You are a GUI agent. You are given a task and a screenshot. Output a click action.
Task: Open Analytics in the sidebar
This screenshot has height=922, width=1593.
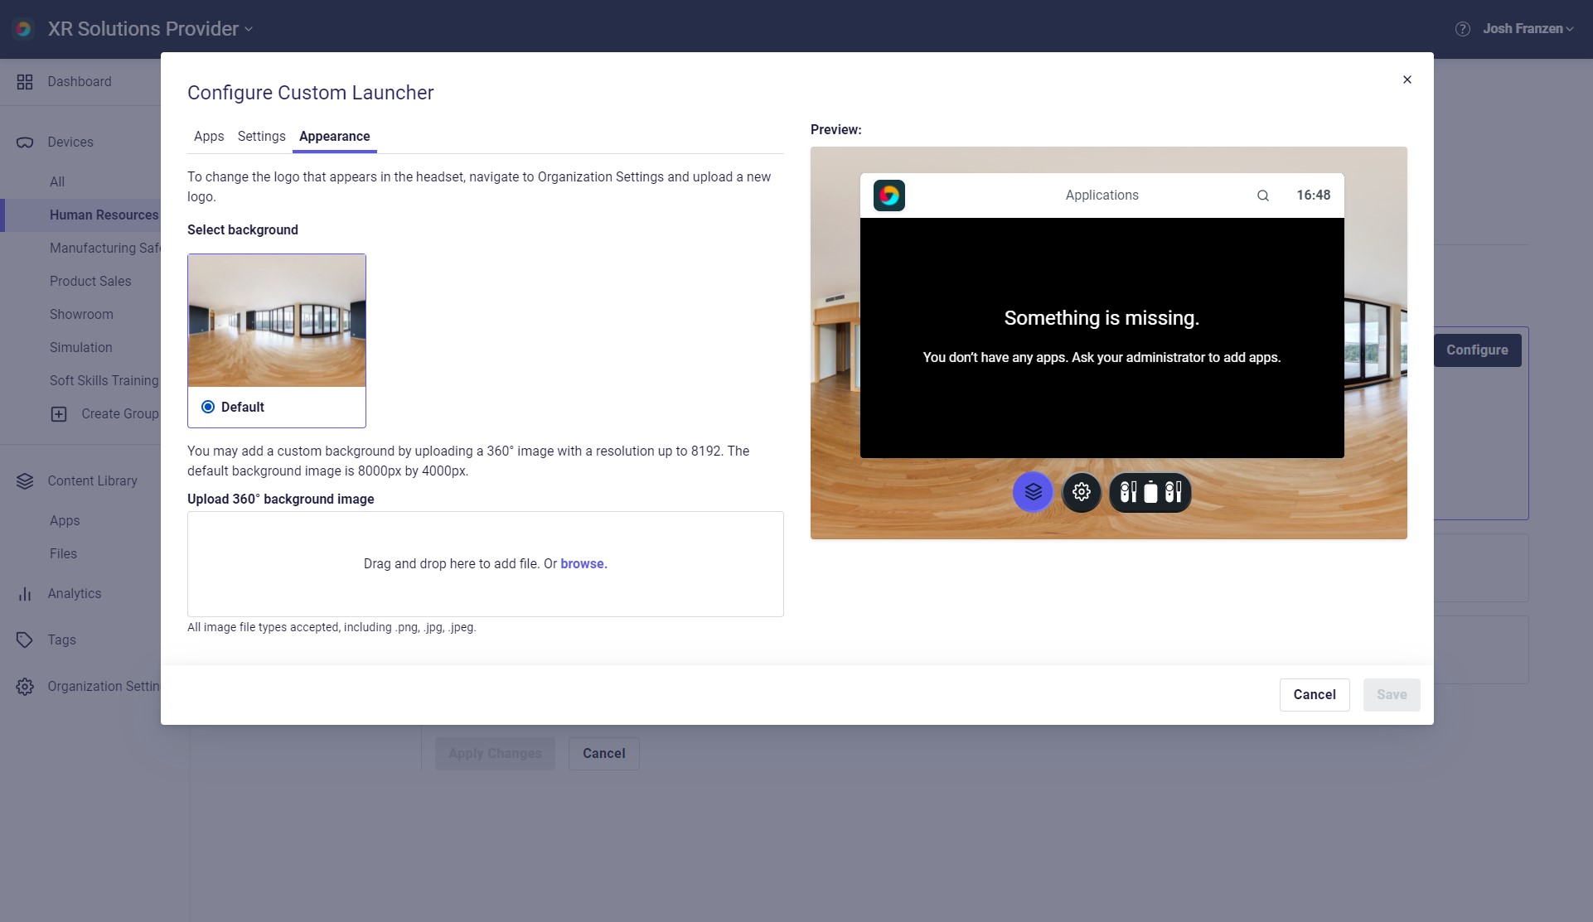point(75,594)
